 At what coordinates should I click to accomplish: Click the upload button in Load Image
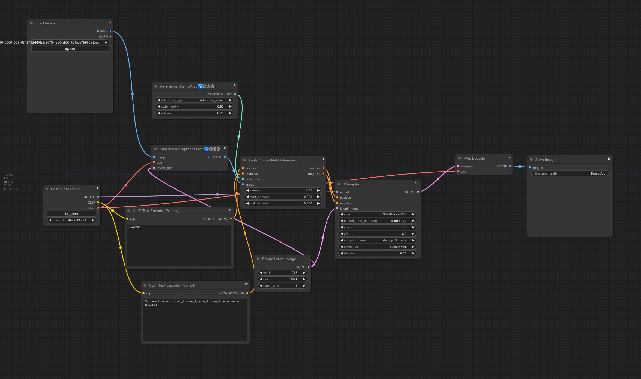(70, 49)
